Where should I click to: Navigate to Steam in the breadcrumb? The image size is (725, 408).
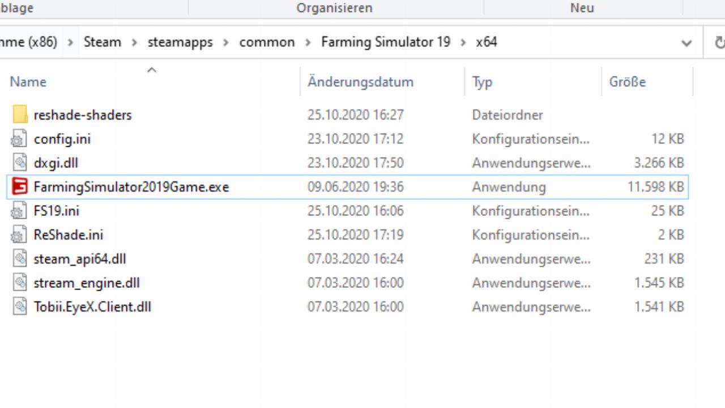[x=103, y=42]
